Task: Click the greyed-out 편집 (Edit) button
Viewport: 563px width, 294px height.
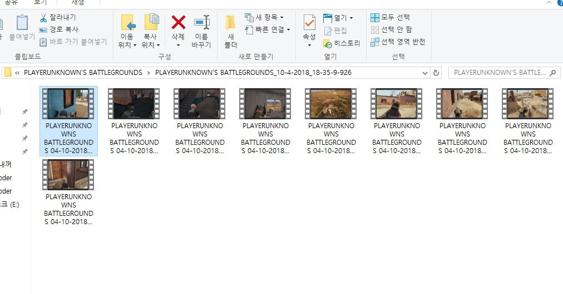Action: tap(335, 31)
